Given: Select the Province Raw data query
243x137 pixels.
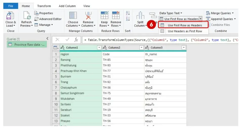Looking at the screenshot, I should [27, 45].
